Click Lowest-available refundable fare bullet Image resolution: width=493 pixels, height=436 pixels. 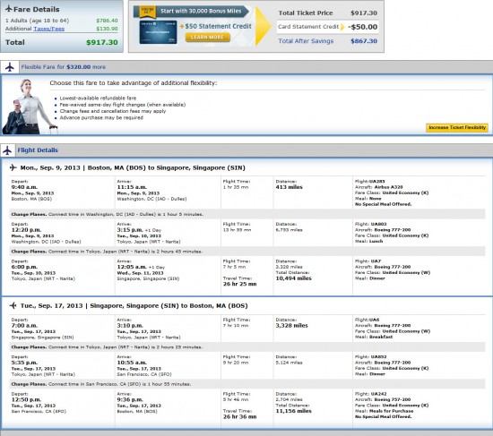[x=98, y=98]
